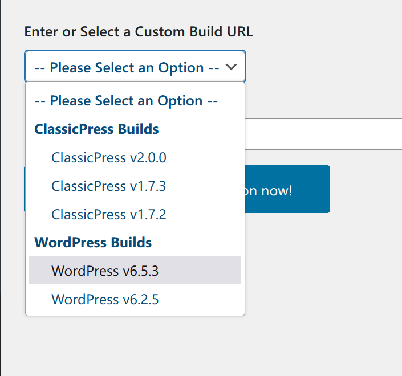Pick the ClassicPress v1.7.3 build

point(109,186)
